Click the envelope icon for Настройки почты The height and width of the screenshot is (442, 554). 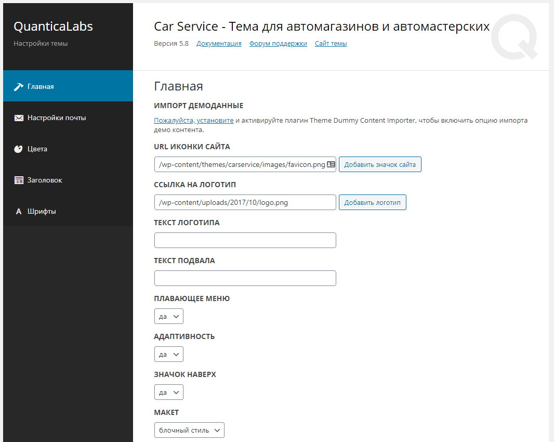pyautogui.click(x=19, y=118)
